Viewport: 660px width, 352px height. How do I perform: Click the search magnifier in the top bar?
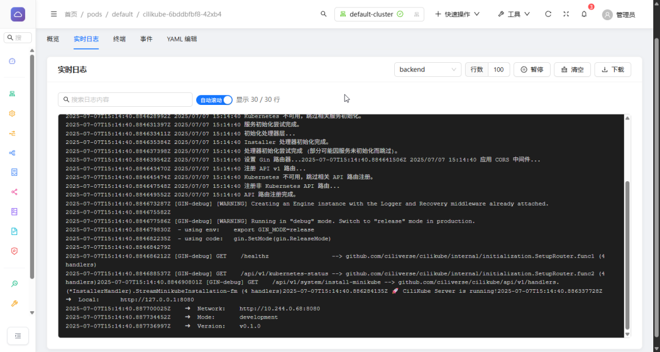point(324,13)
